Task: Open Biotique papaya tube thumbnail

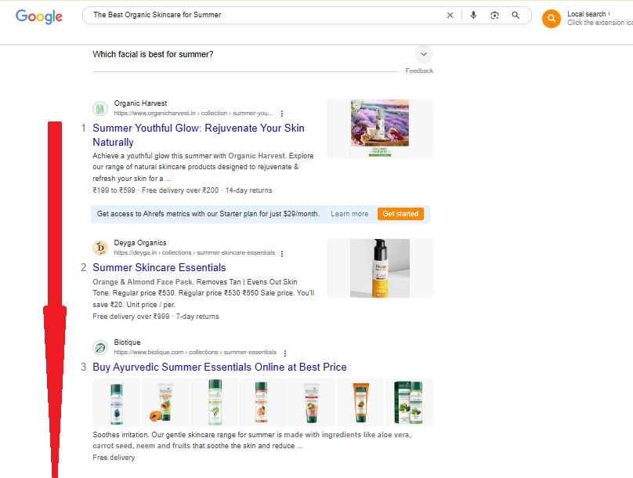Action: [x=165, y=403]
